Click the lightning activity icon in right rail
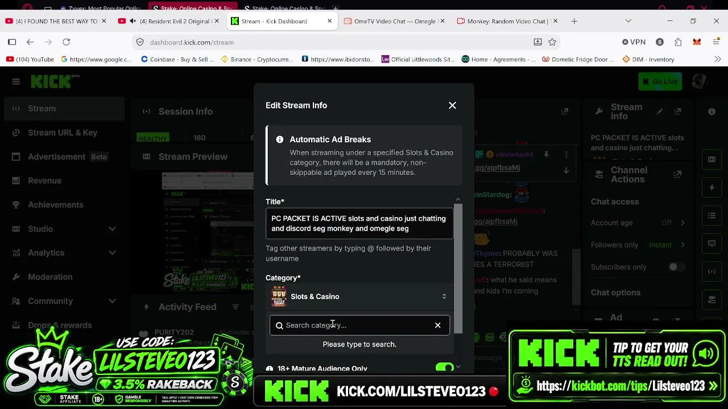 tap(712, 187)
